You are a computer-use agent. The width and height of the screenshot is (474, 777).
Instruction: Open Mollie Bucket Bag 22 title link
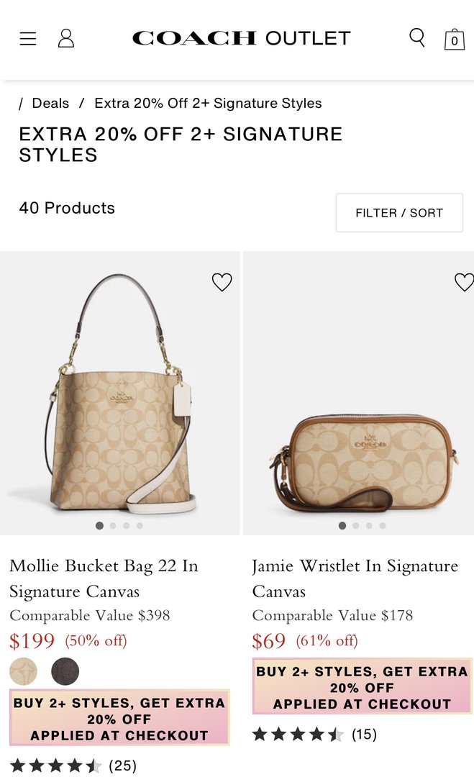104,578
